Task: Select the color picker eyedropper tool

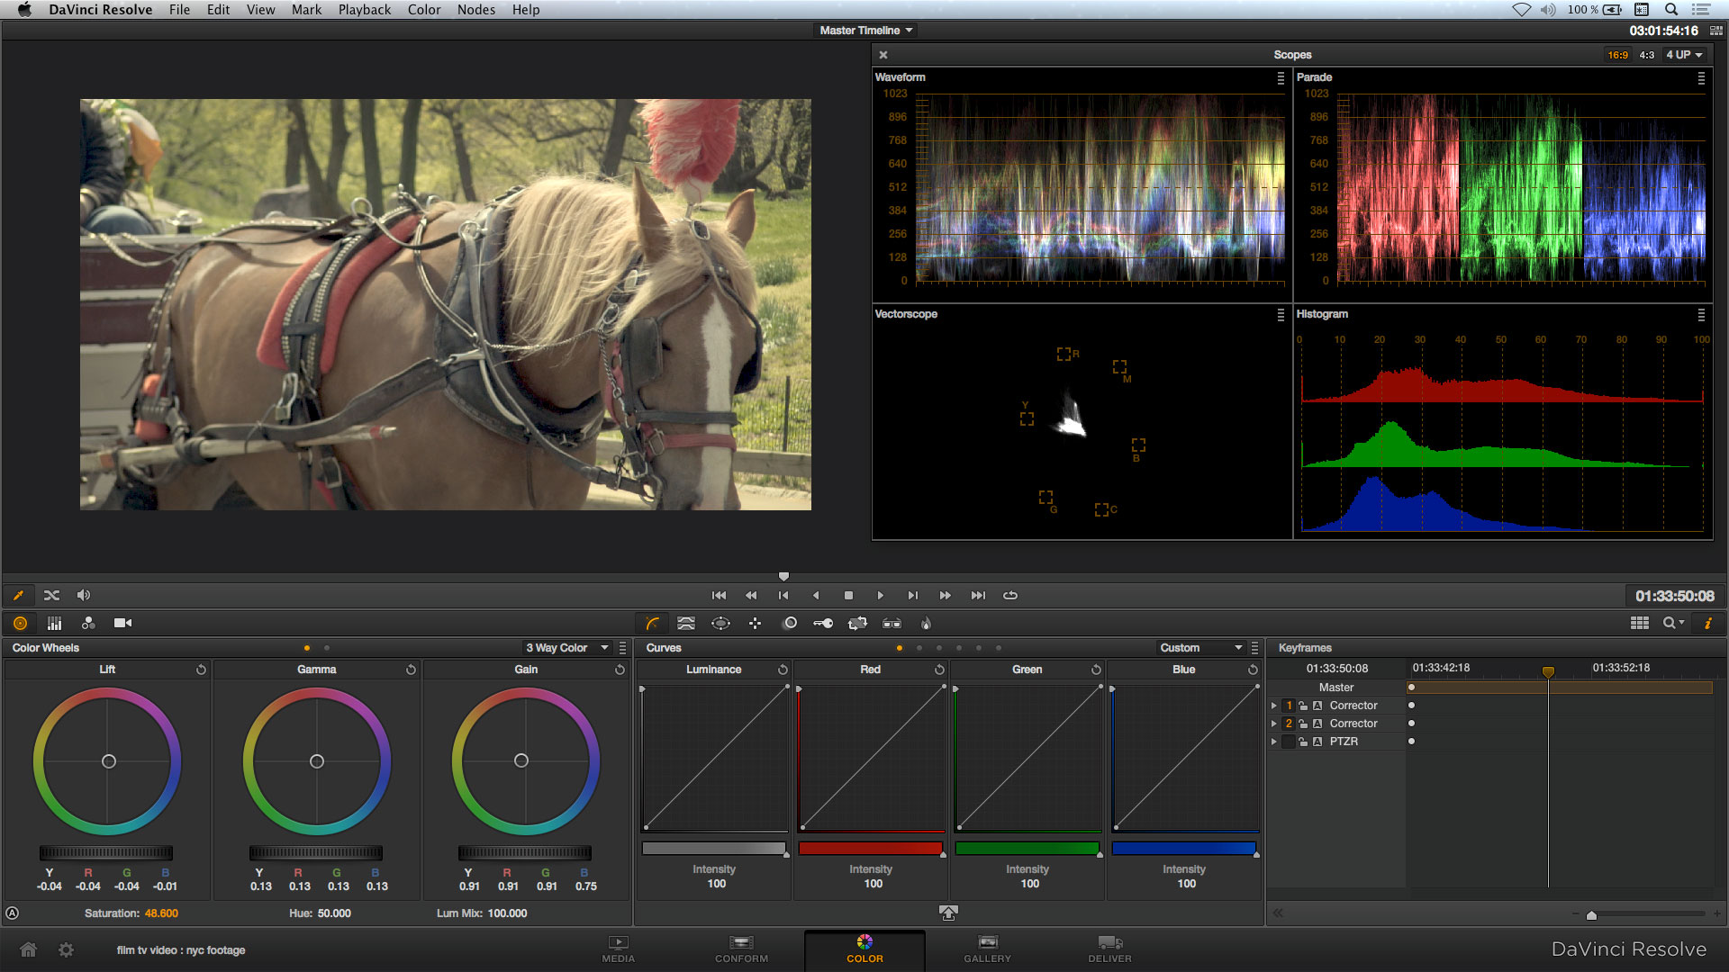Action: point(19,595)
